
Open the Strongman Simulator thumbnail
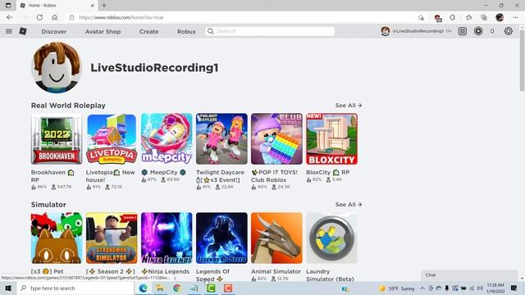coord(112,238)
